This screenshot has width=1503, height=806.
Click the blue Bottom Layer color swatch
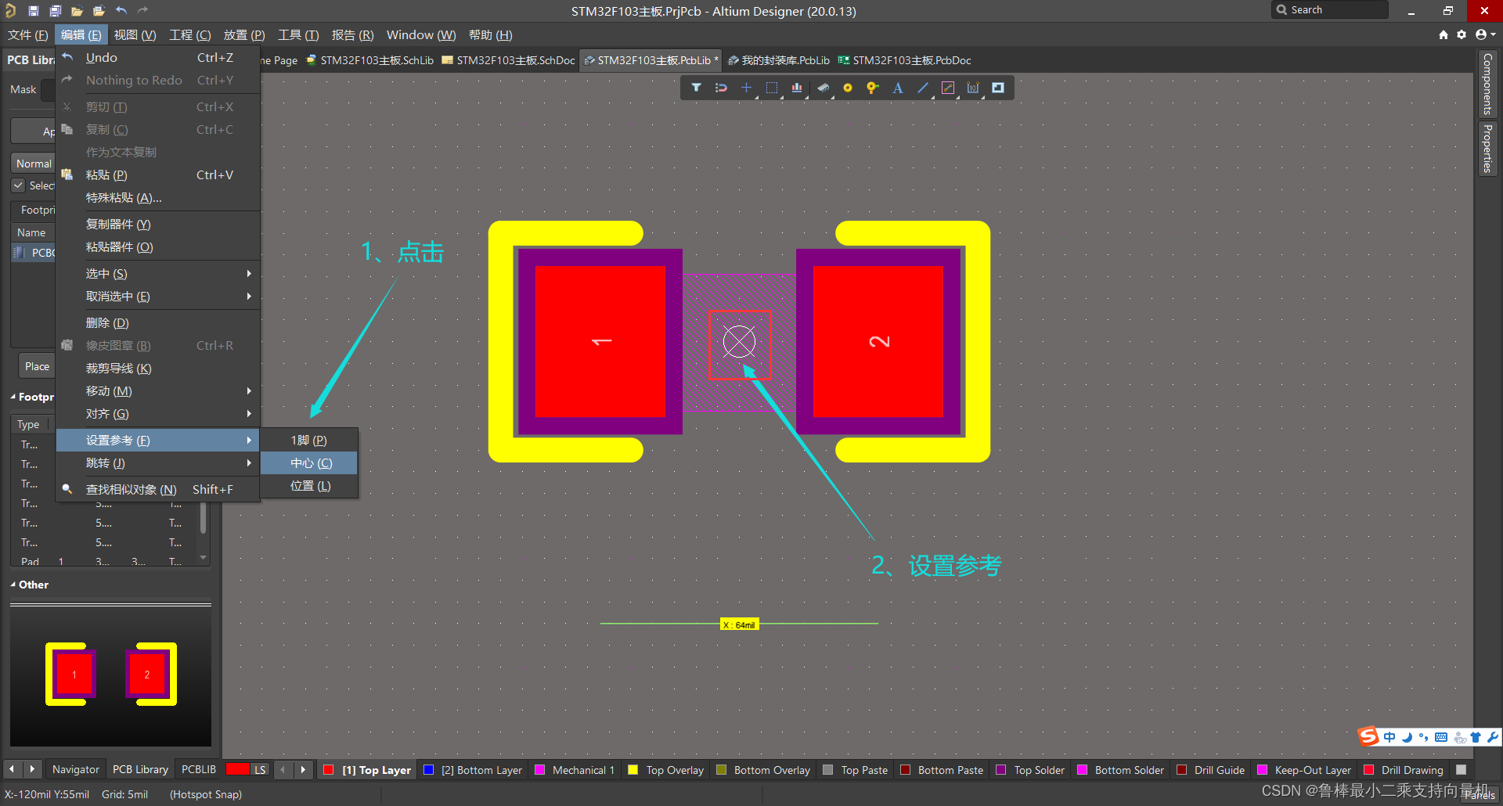[429, 770]
